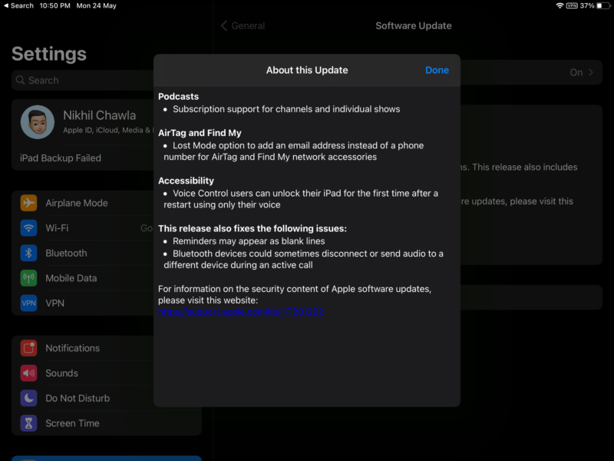
Task: Tap the Airplane Mode icon
Action: point(28,203)
